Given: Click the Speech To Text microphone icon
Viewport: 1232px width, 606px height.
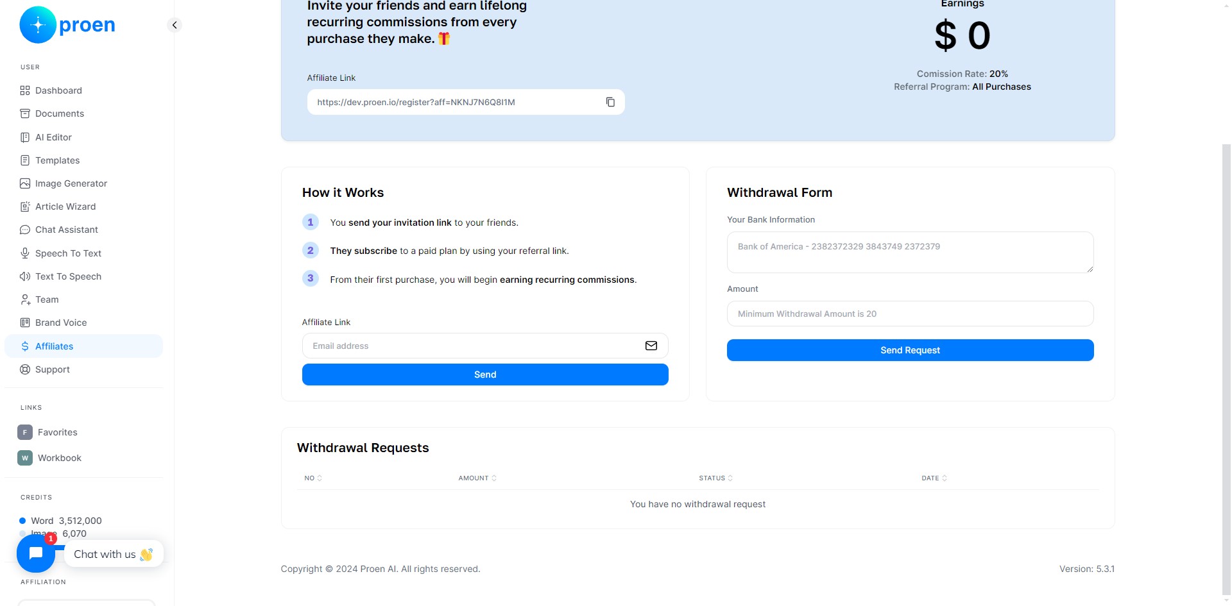Looking at the screenshot, I should (x=25, y=253).
